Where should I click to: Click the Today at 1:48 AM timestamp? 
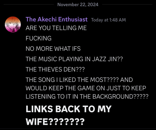pyautogui.click(x=108, y=20)
